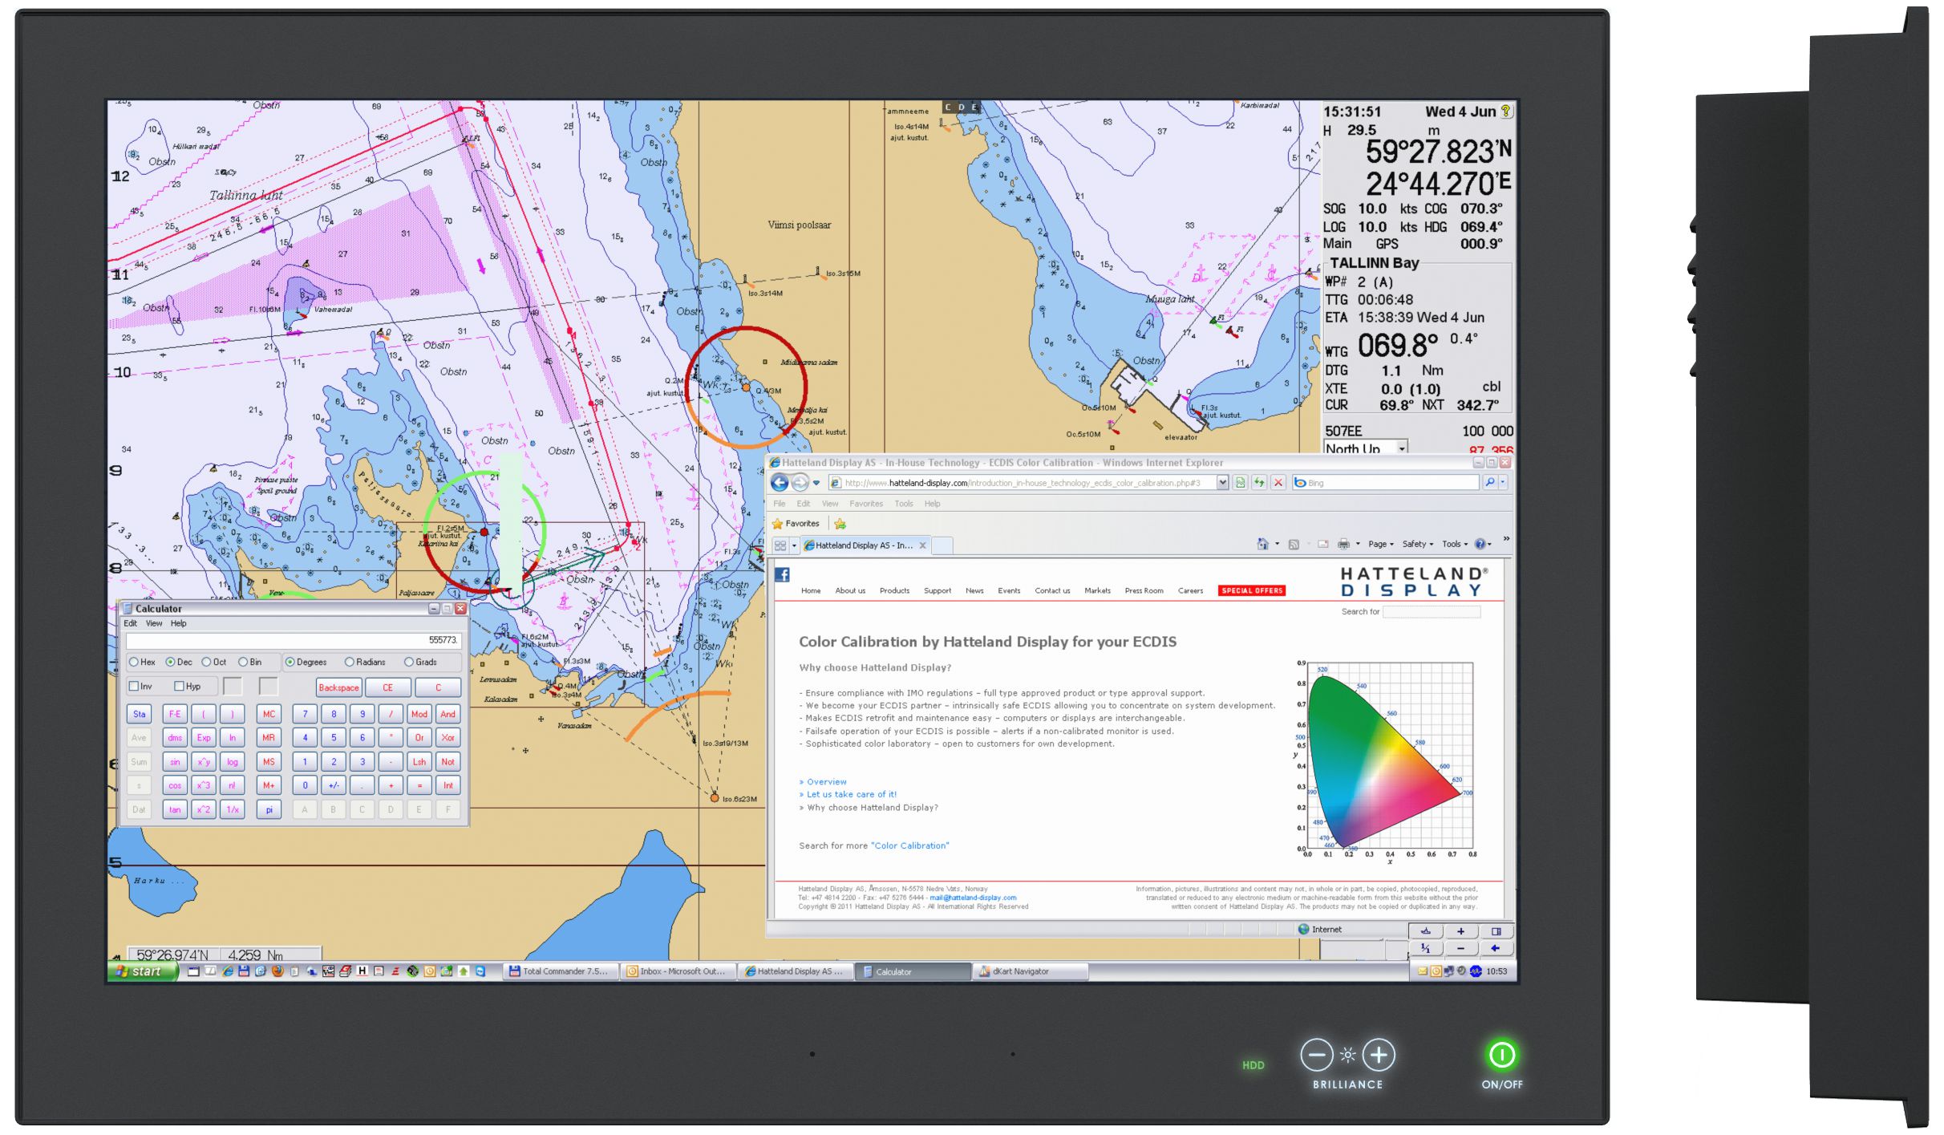The height and width of the screenshot is (1135, 1944).
Task: Open the Calculator View menu
Action: pyautogui.click(x=153, y=623)
